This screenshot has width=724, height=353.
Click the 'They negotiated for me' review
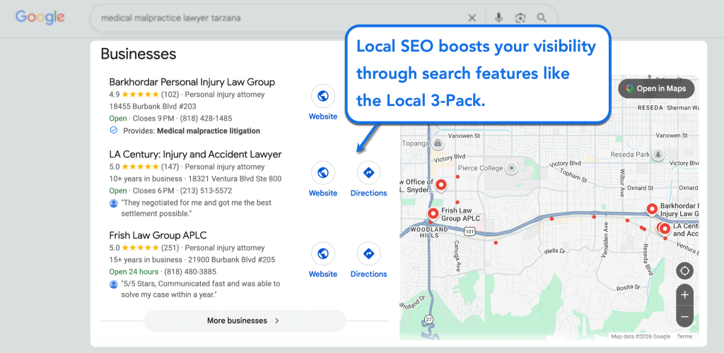tap(197, 208)
